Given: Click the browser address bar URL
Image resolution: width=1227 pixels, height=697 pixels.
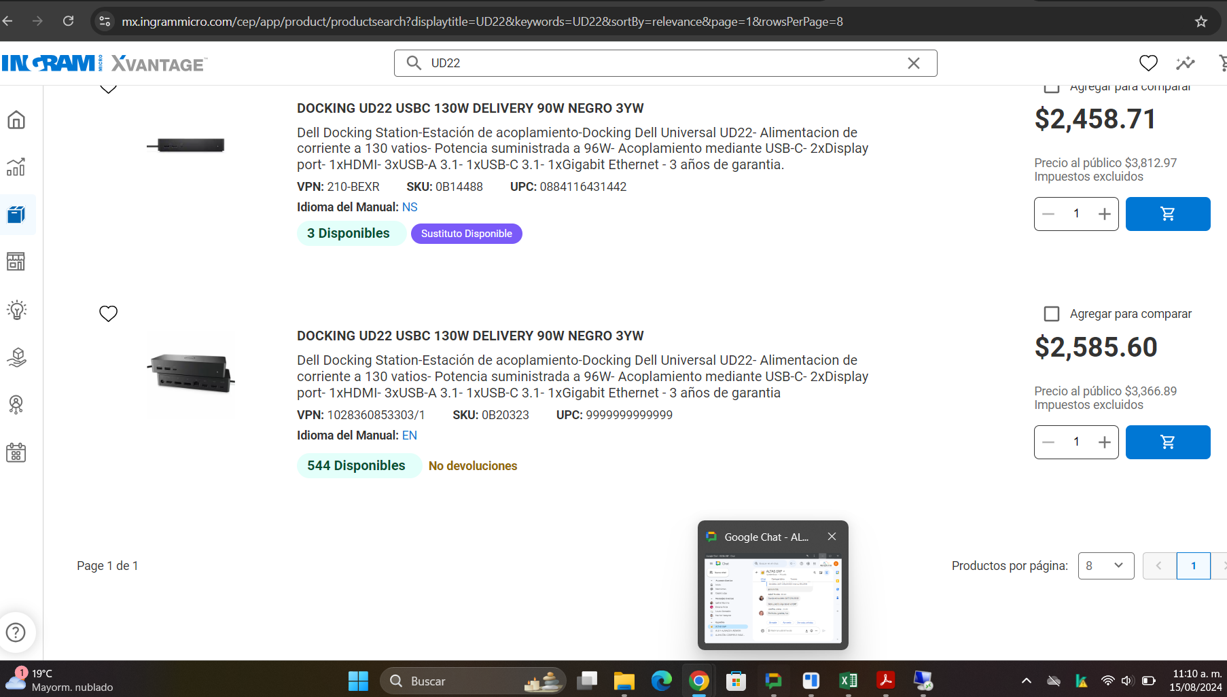Looking at the screenshot, I should click(482, 22).
